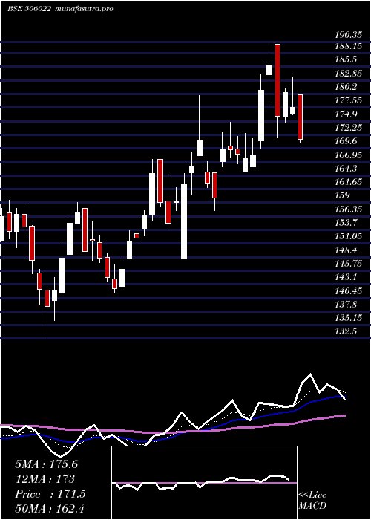Click the 140.45 price axis label
This screenshot has height=520, width=371.
(x=348, y=291)
